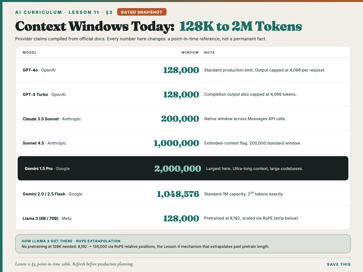
Task: Click the 'Context Windows Today:' title
Action: coord(95,27)
